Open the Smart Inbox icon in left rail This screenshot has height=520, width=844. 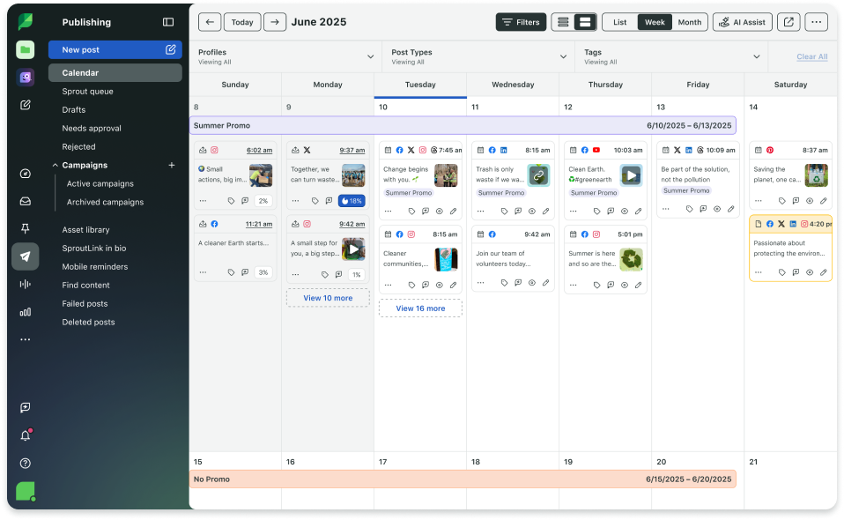[26, 201]
